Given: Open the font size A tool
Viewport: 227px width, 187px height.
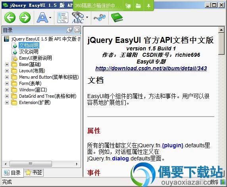Looking at the screenshot, I should pyautogui.click(x=42, y=17).
